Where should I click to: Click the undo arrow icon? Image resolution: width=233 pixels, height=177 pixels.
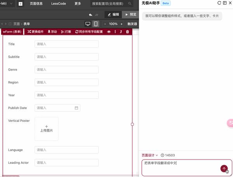pyautogui.click(x=90, y=15)
